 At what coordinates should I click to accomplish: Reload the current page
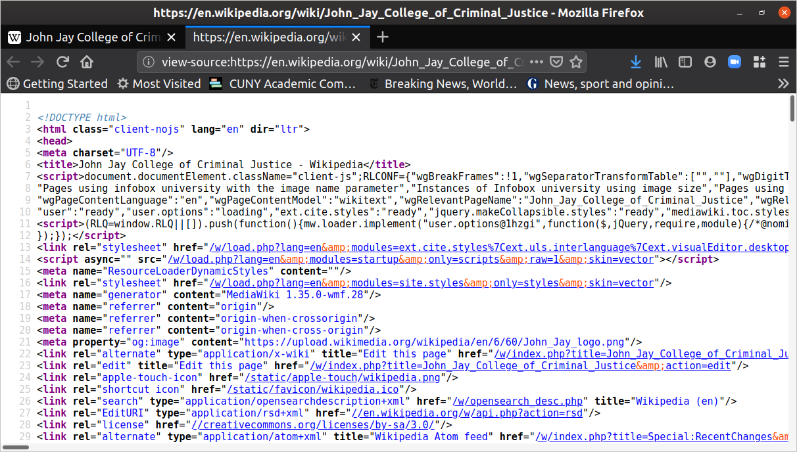pos(62,61)
